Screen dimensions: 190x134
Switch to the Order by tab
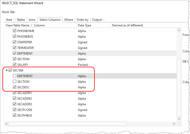(82, 20)
